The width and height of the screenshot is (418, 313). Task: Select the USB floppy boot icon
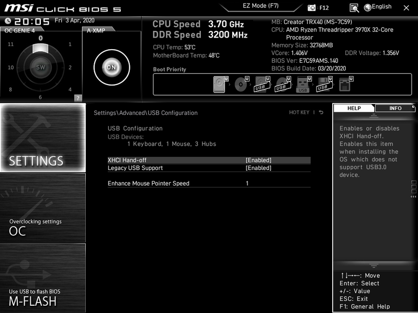click(324, 84)
